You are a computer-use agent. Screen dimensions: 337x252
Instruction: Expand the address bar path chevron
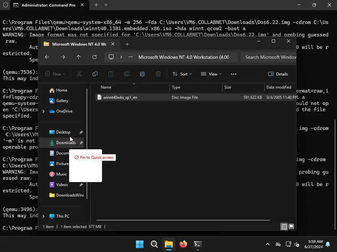pos(121,57)
